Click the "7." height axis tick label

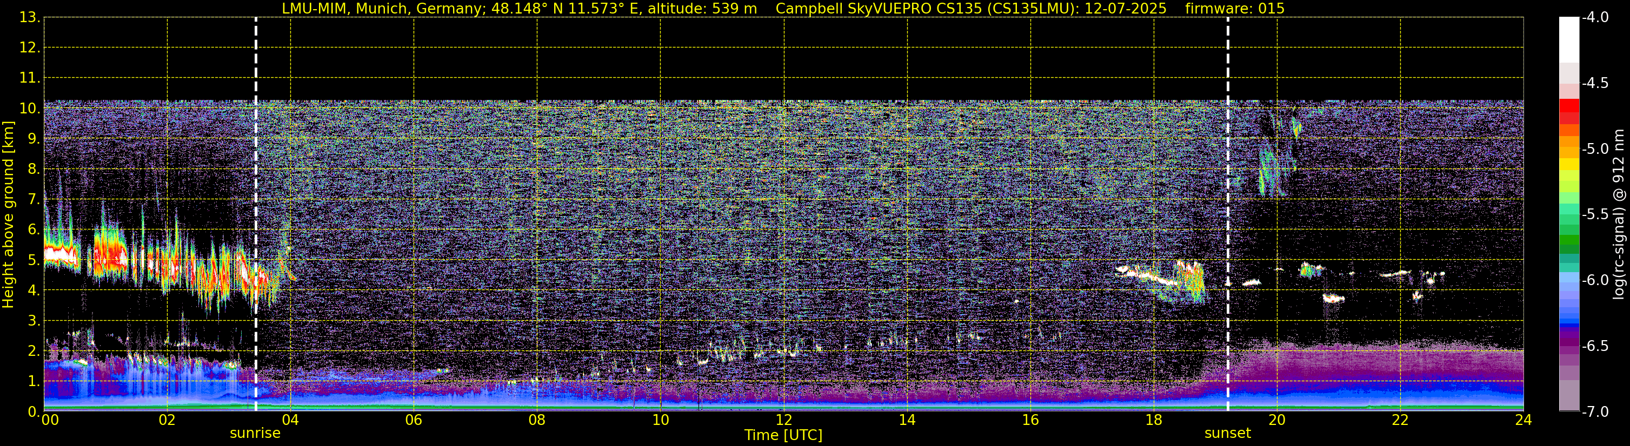point(34,200)
